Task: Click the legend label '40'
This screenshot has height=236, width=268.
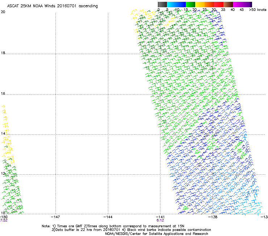Action: click(233, 10)
